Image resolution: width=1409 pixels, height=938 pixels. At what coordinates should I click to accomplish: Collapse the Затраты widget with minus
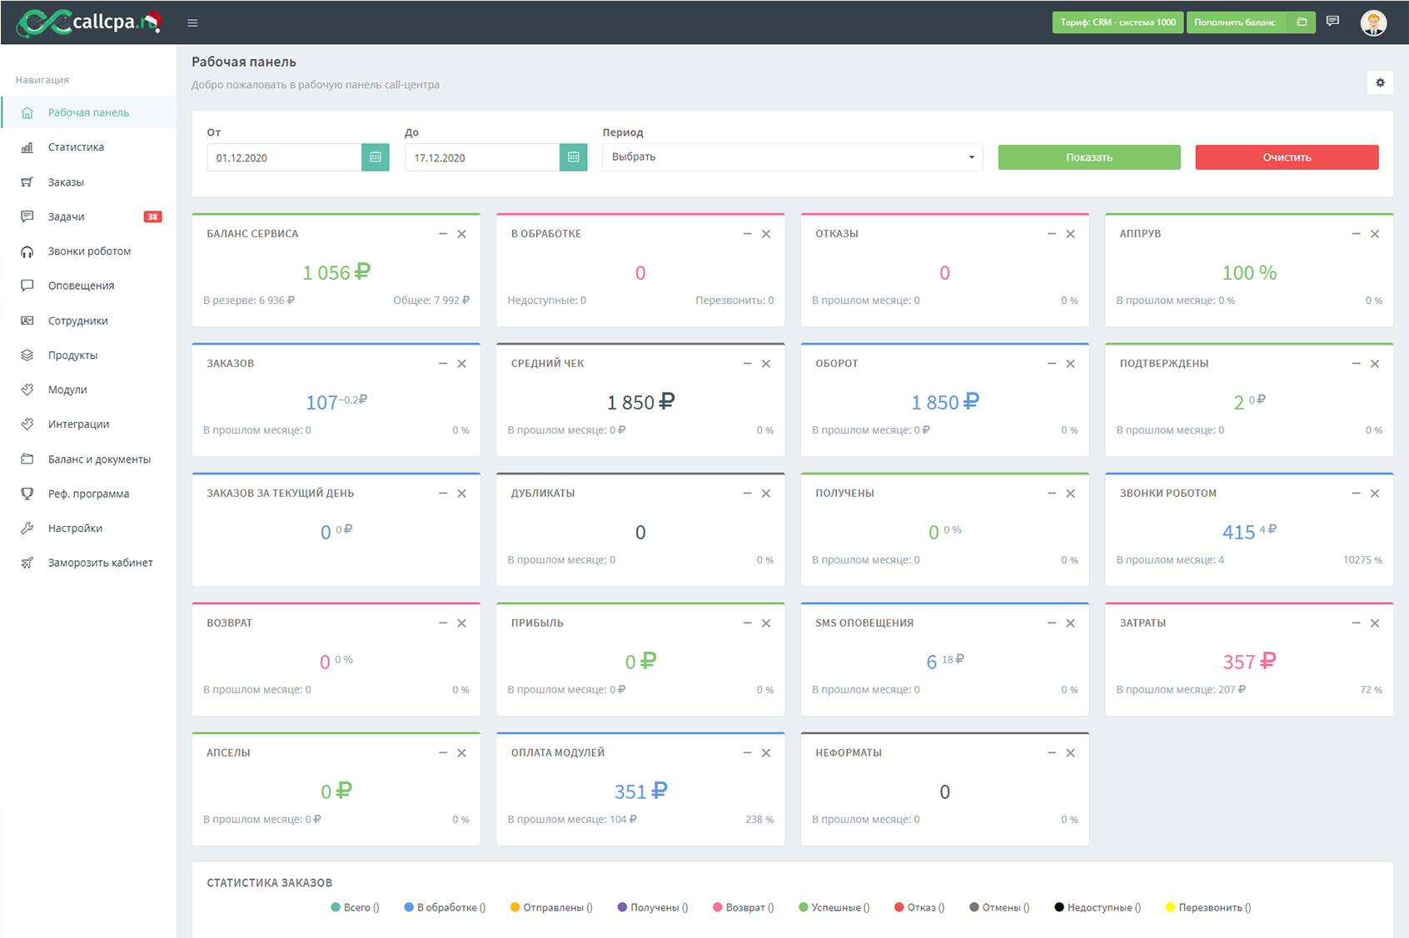click(x=1356, y=623)
